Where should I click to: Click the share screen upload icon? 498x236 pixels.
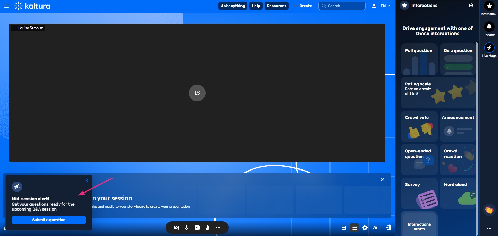197,228
